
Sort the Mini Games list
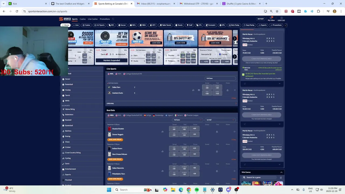point(281,178)
